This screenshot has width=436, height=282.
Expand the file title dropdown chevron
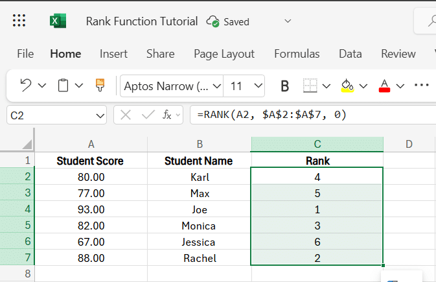(288, 21)
